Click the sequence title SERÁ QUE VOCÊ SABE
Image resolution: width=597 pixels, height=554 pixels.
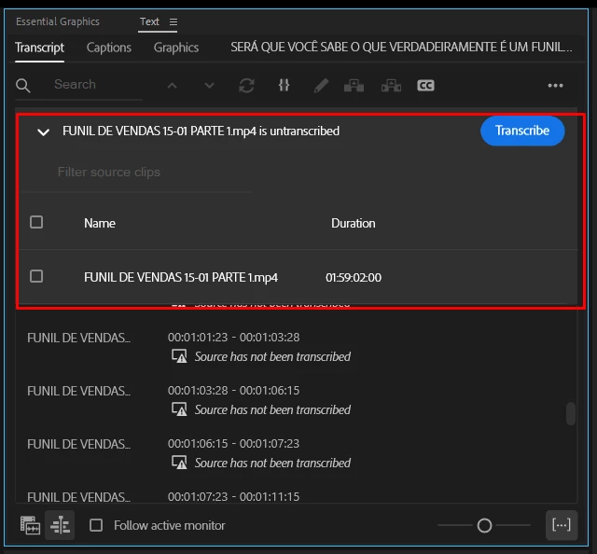(x=401, y=48)
